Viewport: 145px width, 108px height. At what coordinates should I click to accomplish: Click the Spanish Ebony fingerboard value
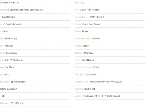click(18, 82)
